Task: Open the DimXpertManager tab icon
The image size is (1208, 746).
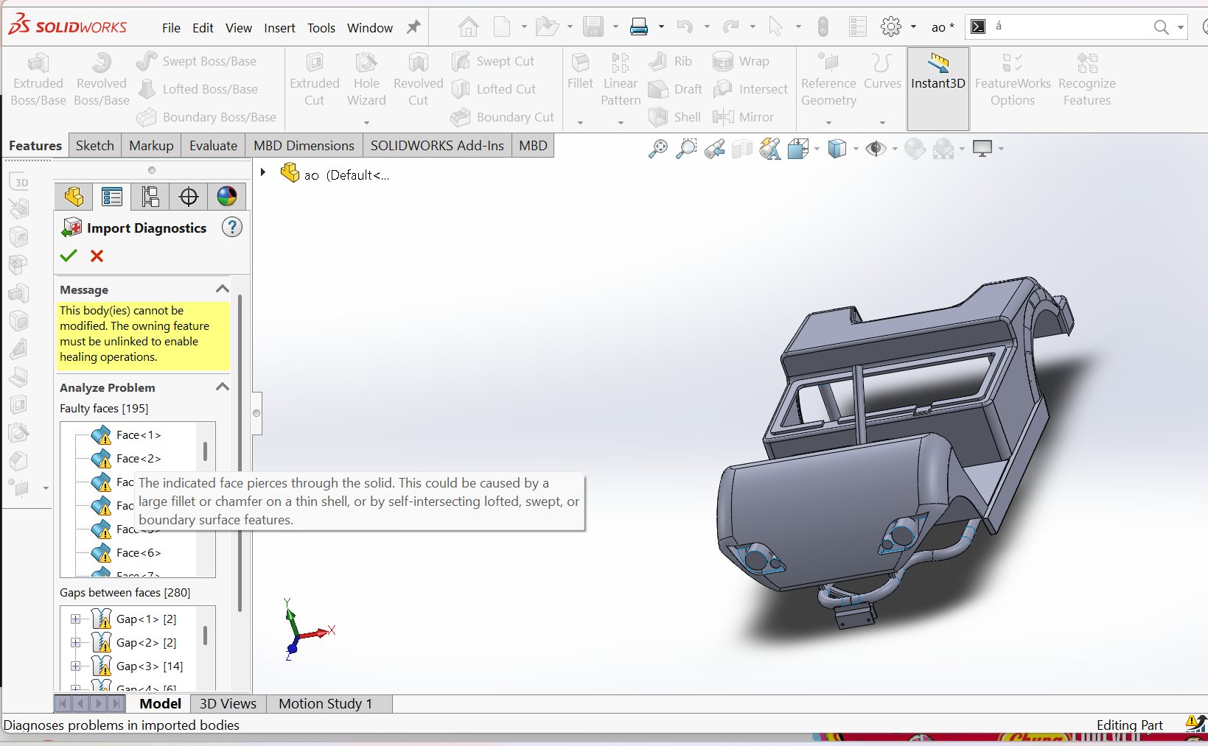Action: 189,197
